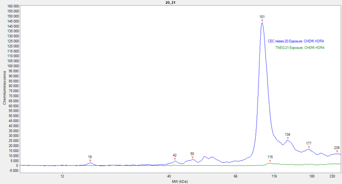Click the red marker for peak 239
Viewport: 342px width, 184px height.
337,152
